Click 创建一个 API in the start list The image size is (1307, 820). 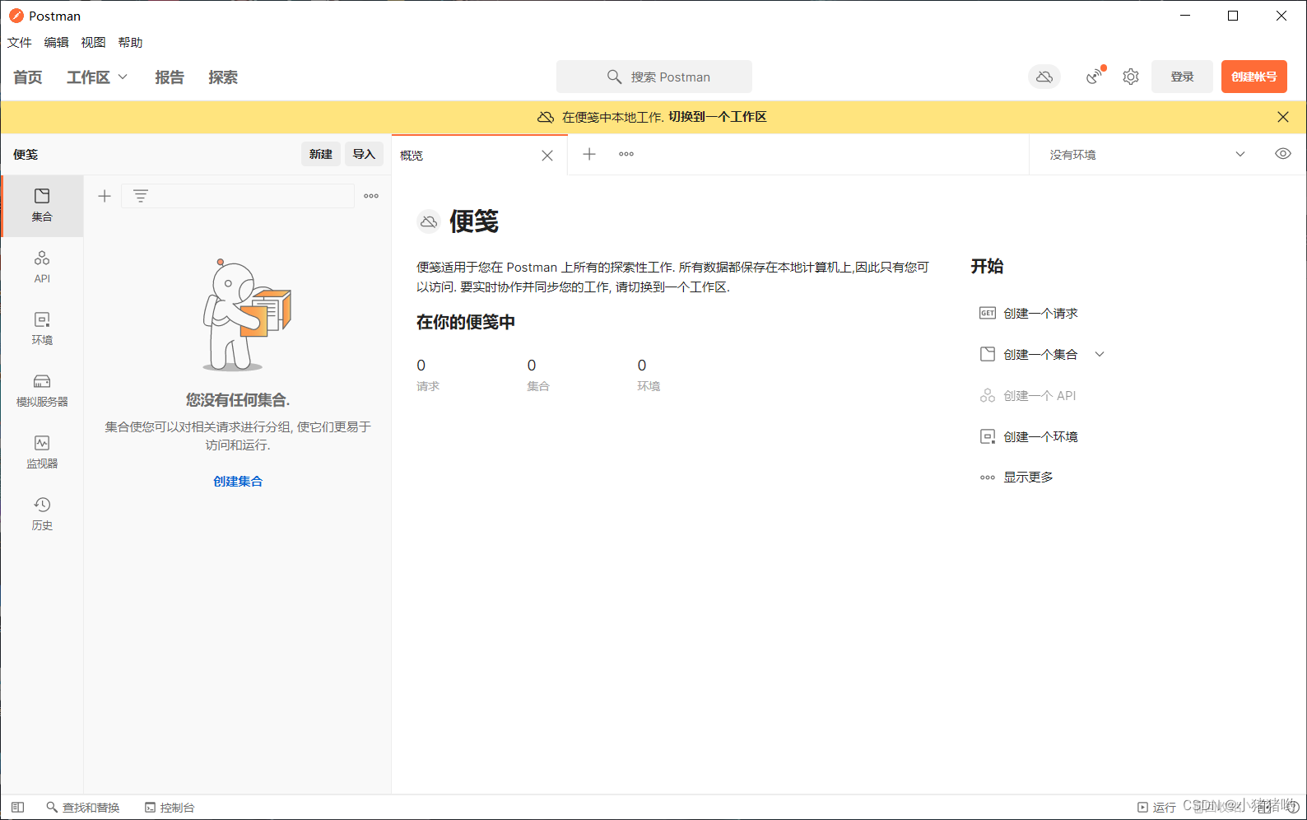point(1040,395)
